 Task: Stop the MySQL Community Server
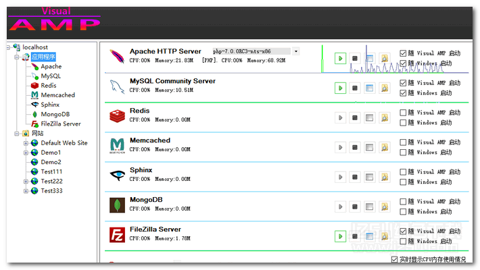coord(355,88)
